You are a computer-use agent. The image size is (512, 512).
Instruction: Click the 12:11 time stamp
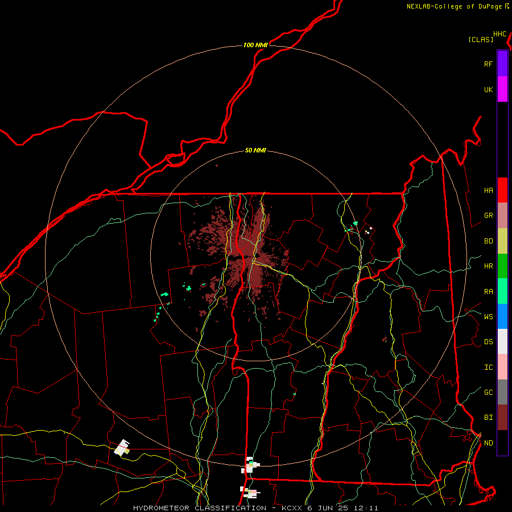click(366, 508)
